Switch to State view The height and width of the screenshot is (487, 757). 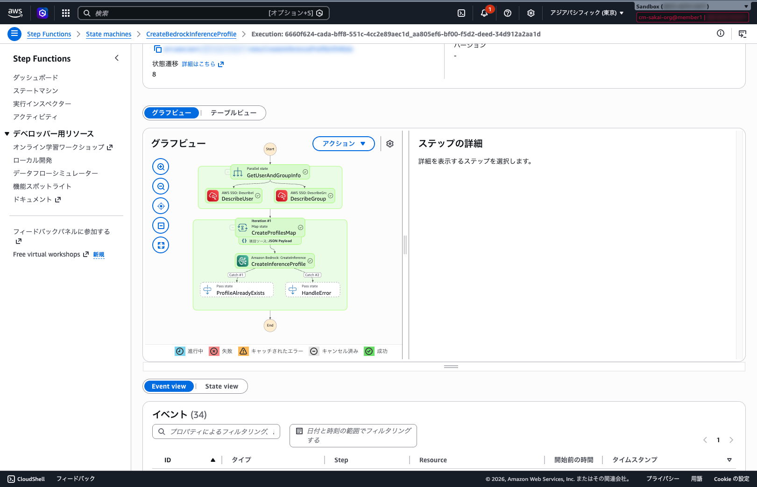point(221,386)
